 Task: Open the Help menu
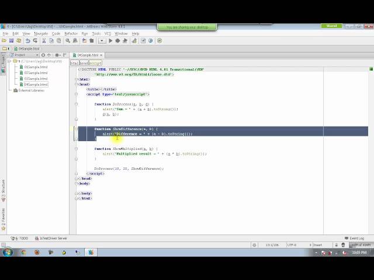point(136,34)
